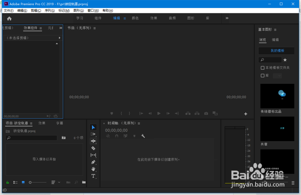Viewport: 301px width, 195px height.
Task: Switch to the 字幕 panel tab
Action: pos(60,123)
